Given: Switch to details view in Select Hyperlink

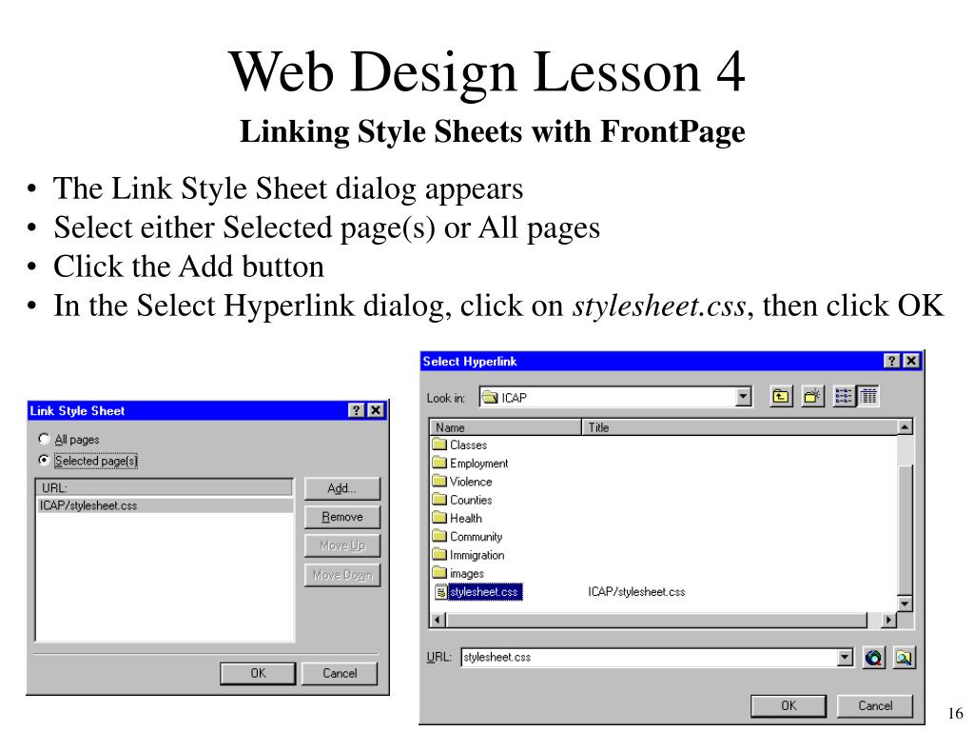Looking at the screenshot, I should [x=868, y=397].
